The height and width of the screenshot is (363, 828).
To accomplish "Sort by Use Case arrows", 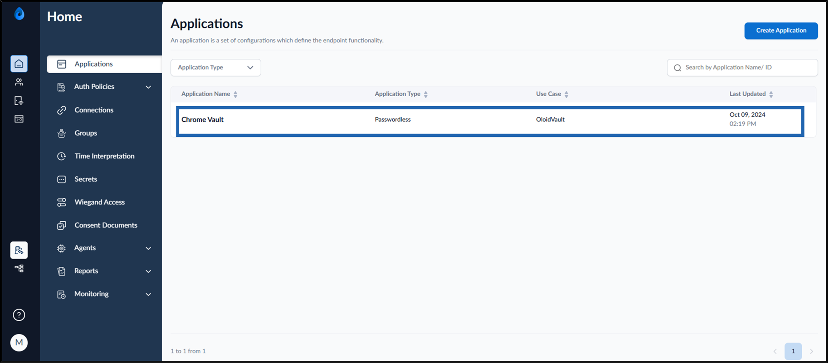I will point(566,94).
